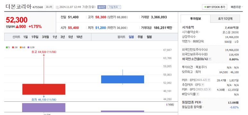Switch to the 투자정보 tab
This screenshot has width=248, height=115.
coord(195,19)
